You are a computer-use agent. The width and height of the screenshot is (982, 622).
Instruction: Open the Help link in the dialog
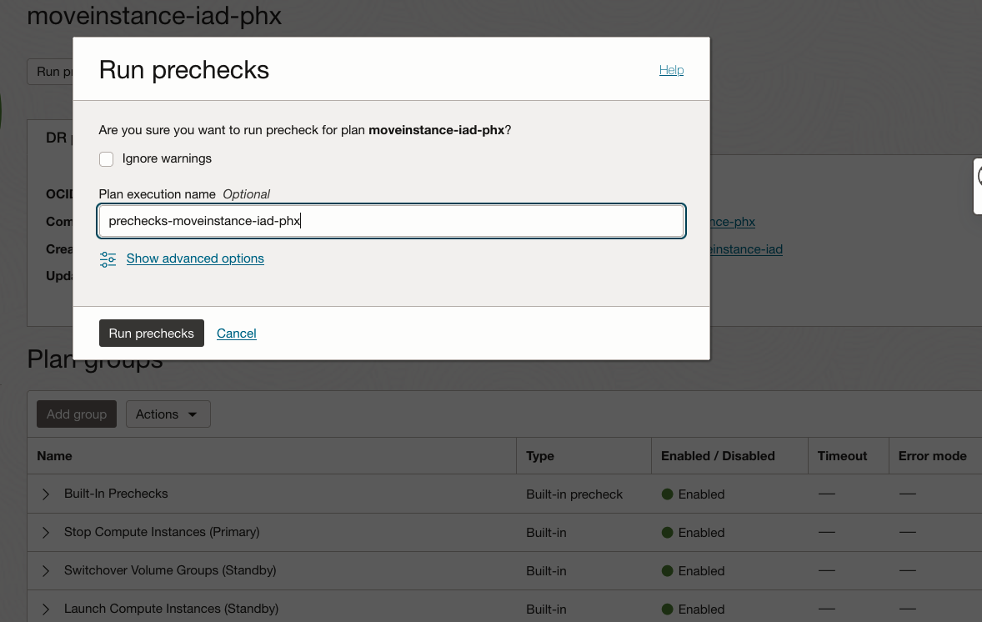tap(671, 70)
